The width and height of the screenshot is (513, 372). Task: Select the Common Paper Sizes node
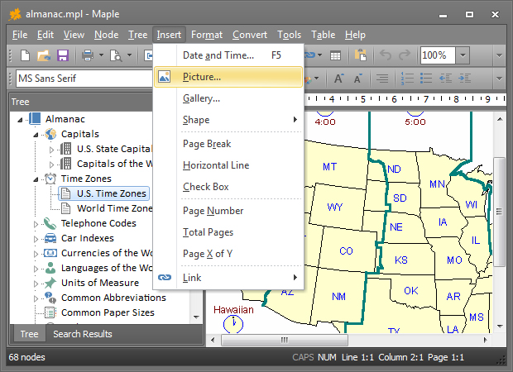pyautogui.click(x=108, y=312)
